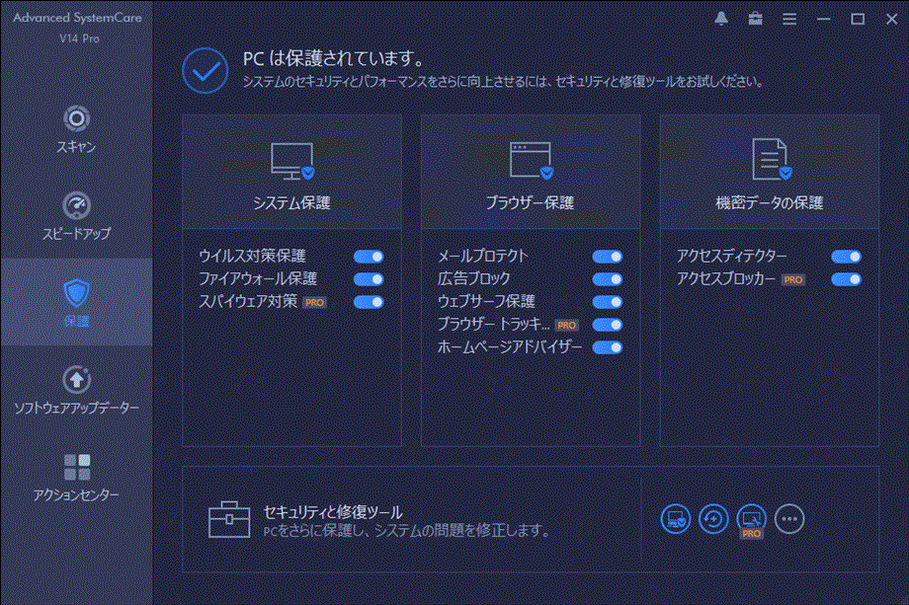Go to スキャン sidebar label
This screenshot has height=605, width=909.
click(x=76, y=147)
